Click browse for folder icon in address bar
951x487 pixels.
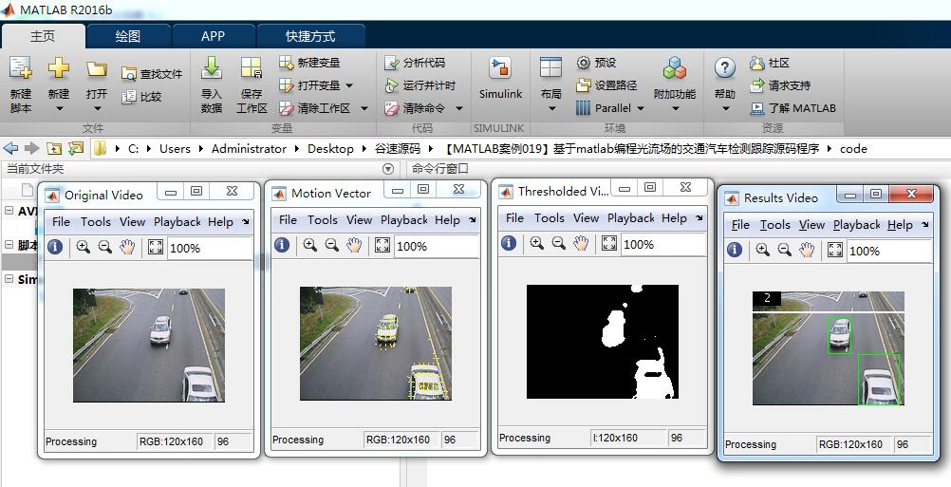76,149
